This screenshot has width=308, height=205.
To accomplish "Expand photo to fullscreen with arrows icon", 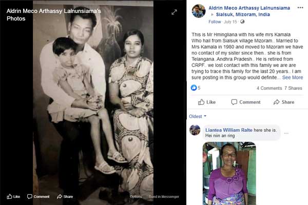I will tap(174, 12).
